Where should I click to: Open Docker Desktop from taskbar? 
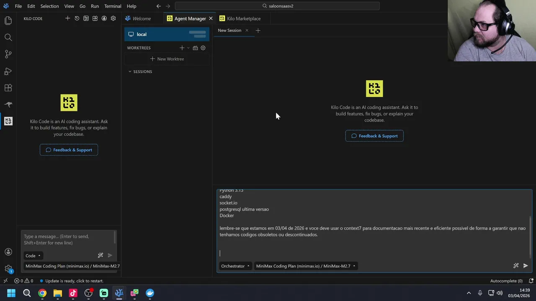tap(150, 293)
